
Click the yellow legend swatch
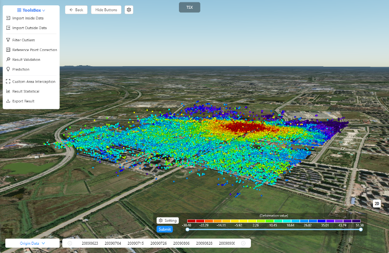pyautogui.click(x=244, y=221)
